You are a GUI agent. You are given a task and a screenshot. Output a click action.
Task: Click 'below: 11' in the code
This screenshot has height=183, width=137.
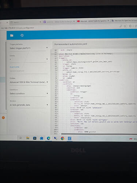(x=67, y=74)
